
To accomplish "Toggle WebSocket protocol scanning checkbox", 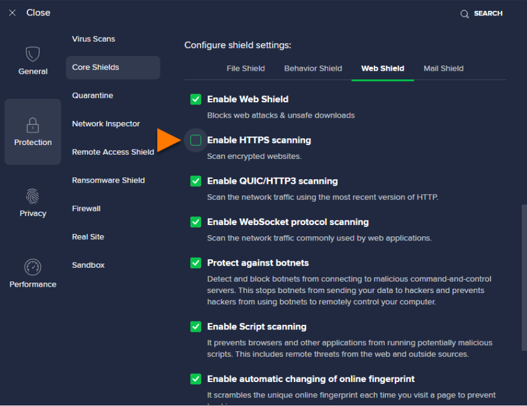I will [x=196, y=222].
